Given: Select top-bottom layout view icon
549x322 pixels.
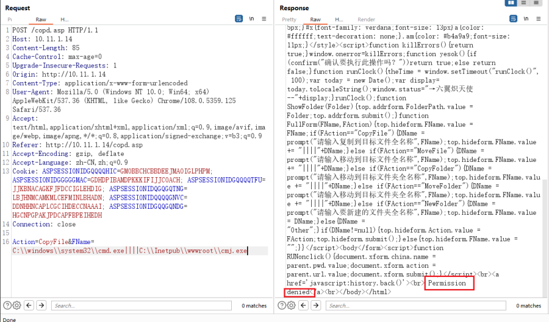Looking at the screenshot, I should 523,3.
